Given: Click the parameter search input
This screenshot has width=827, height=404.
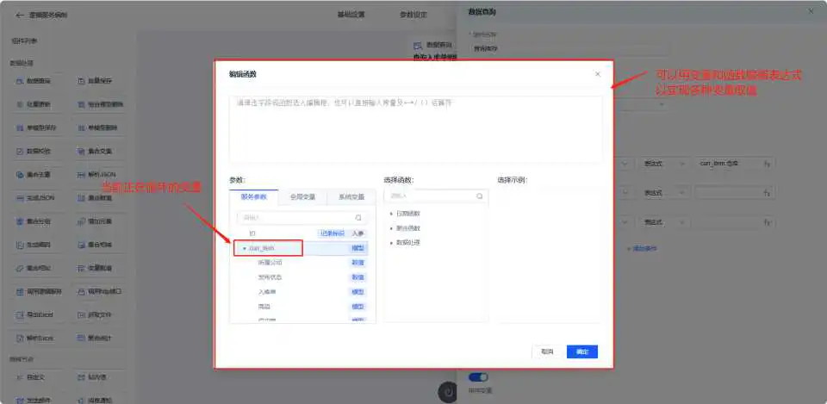Looking at the screenshot, I should coord(302,217).
